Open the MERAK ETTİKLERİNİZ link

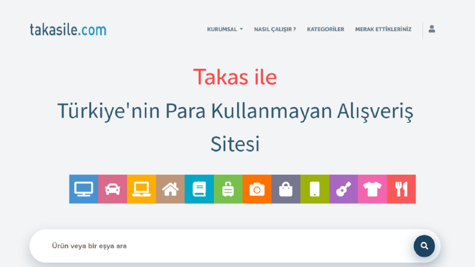pos(383,29)
